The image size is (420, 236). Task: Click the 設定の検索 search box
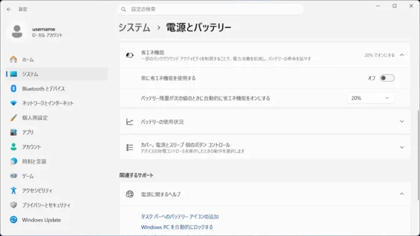(210, 9)
